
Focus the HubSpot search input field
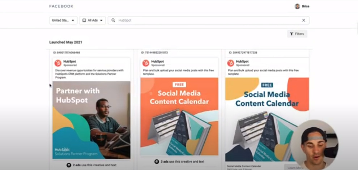[x=208, y=20]
